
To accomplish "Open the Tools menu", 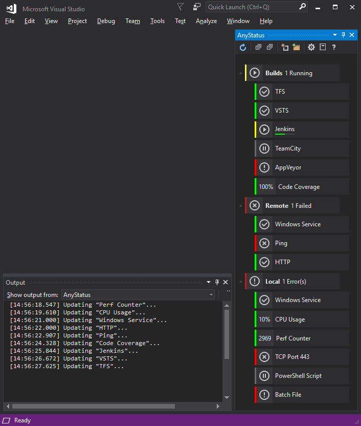I will pos(157,21).
